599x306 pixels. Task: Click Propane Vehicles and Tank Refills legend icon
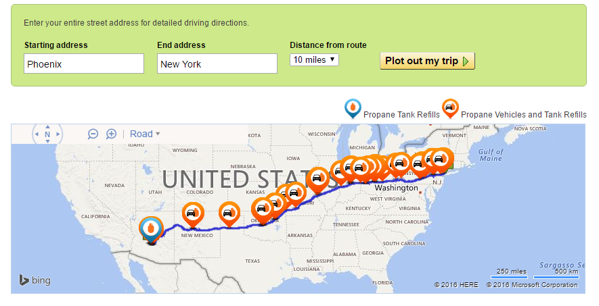pos(450,109)
